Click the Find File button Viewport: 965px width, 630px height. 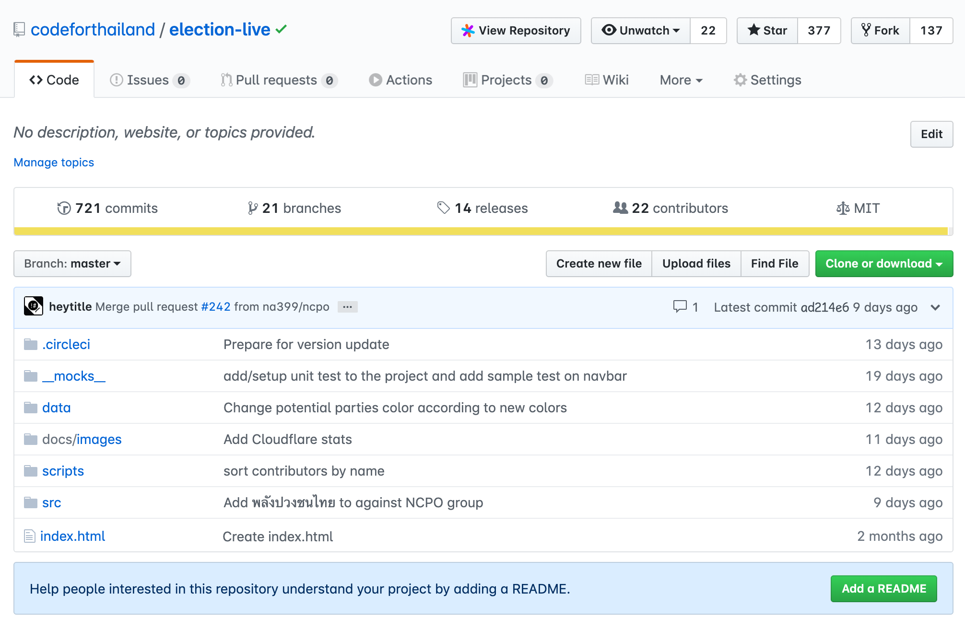(x=775, y=264)
